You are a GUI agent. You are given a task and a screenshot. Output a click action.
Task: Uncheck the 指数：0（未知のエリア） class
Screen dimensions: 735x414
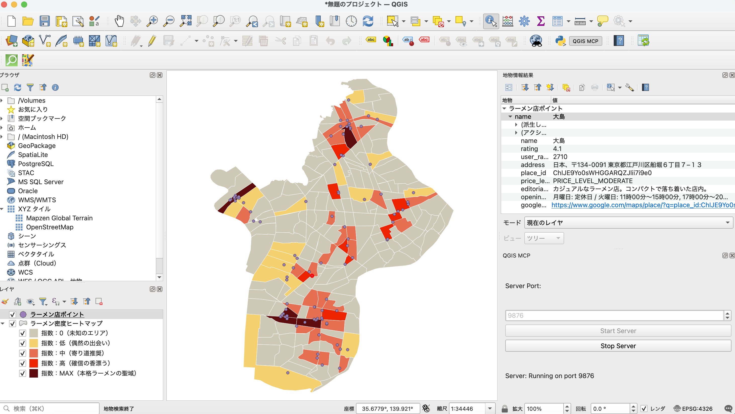point(23,333)
